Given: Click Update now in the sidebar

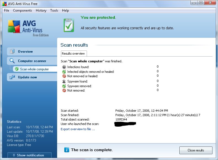Looking at the screenshot, I should 32,77.
